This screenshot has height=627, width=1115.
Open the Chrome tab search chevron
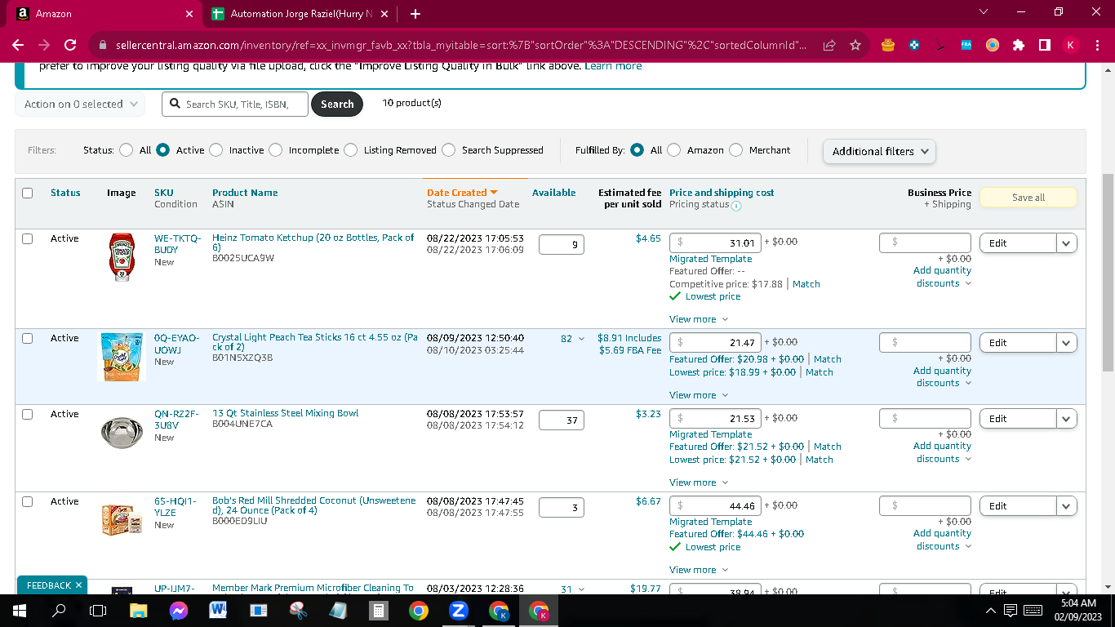[983, 12]
